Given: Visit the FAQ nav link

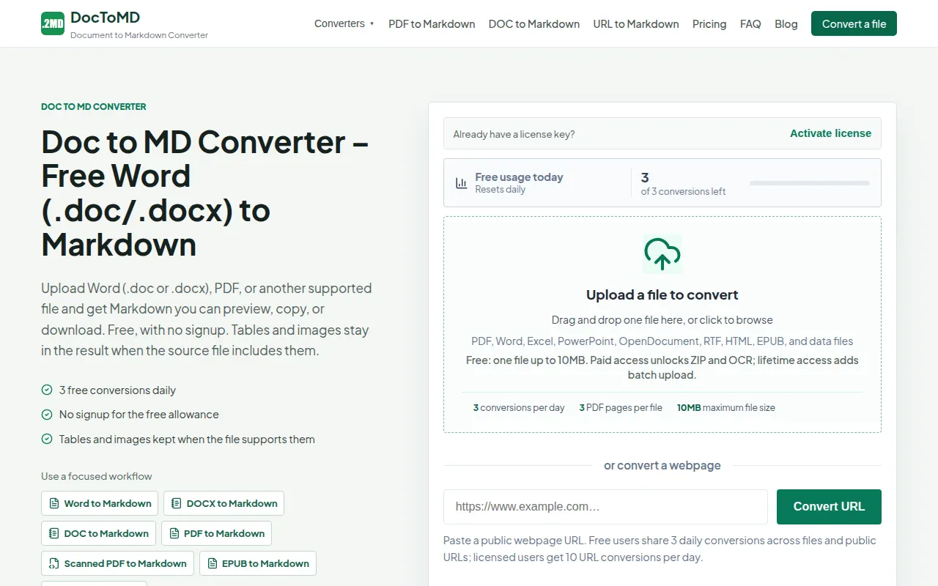Looking at the screenshot, I should [x=750, y=23].
